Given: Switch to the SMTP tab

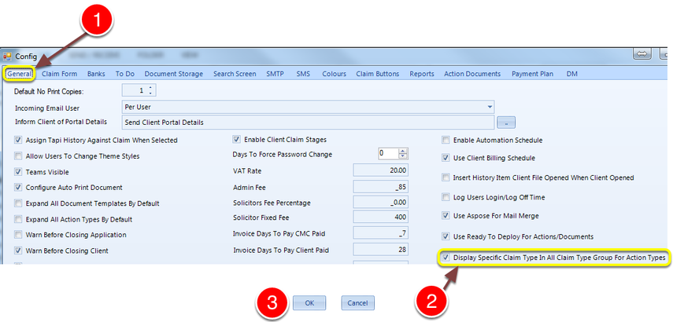Looking at the screenshot, I should [275, 74].
